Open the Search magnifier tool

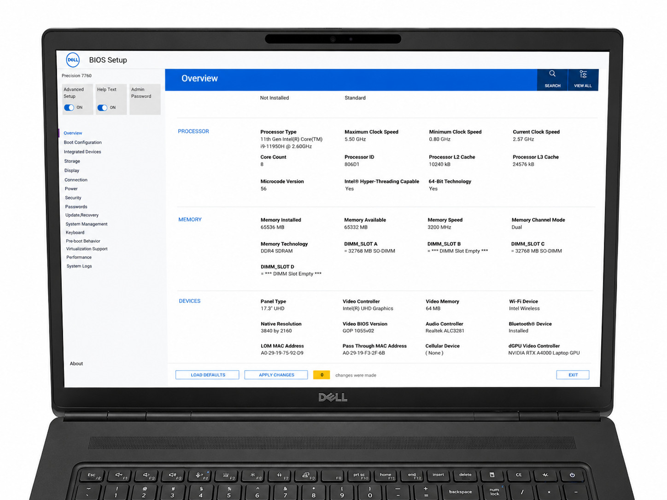(x=552, y=80)
